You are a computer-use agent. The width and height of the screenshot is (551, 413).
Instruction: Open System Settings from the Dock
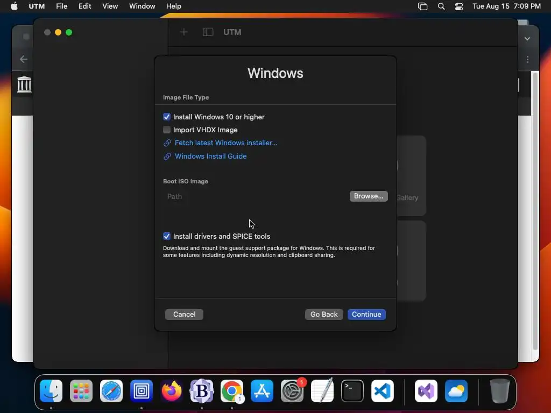[292, 391]
